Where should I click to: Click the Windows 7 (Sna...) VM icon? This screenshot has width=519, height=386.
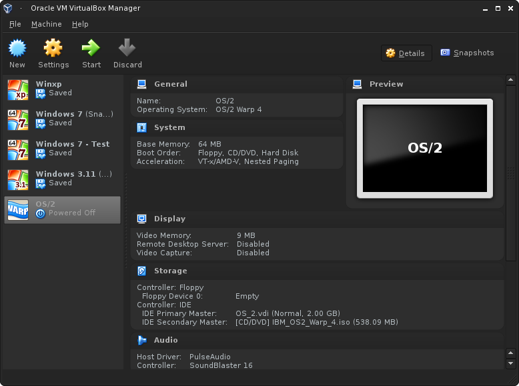pyautogui.click(x=18, y=120)
